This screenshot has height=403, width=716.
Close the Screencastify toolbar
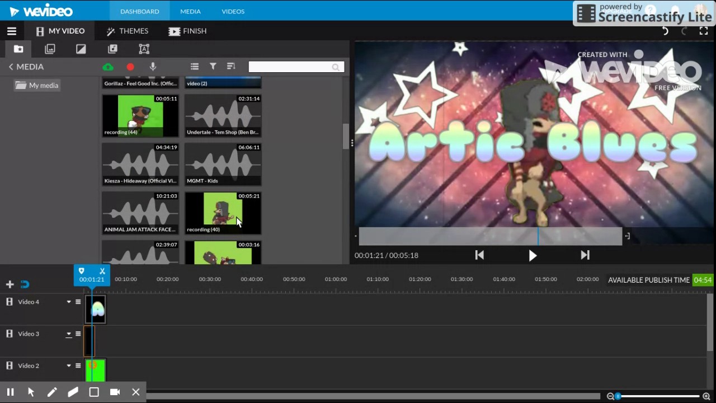[x=136, y=392]
